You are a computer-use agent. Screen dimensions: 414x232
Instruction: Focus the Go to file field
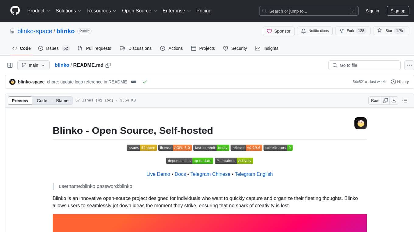(364, 65)
